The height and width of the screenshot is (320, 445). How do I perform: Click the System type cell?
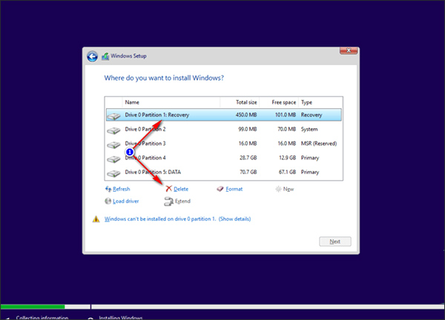point(309,129)
